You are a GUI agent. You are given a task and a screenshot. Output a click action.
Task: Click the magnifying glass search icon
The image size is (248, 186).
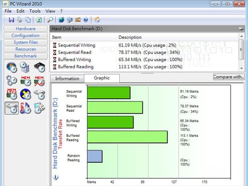pos(50,20)
